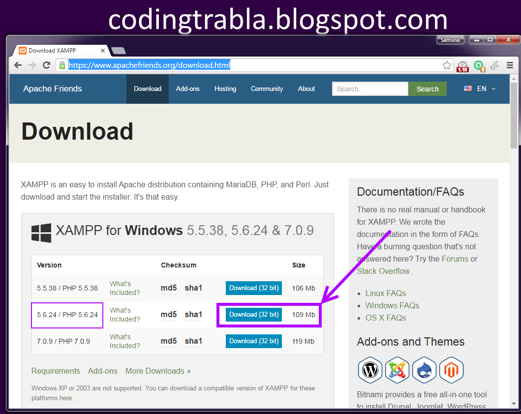521x414 pixels.
Task: Download XAMPP 7.0.9 32 bit
Action: [x=254, y=341]
